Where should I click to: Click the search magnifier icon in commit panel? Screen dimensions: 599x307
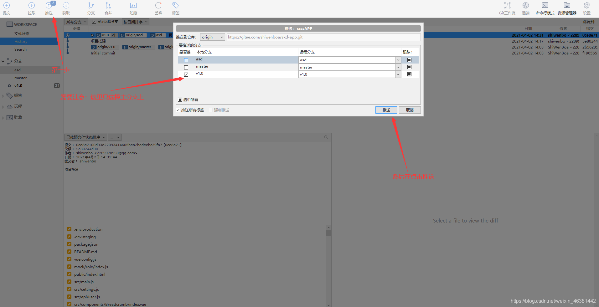326,137
